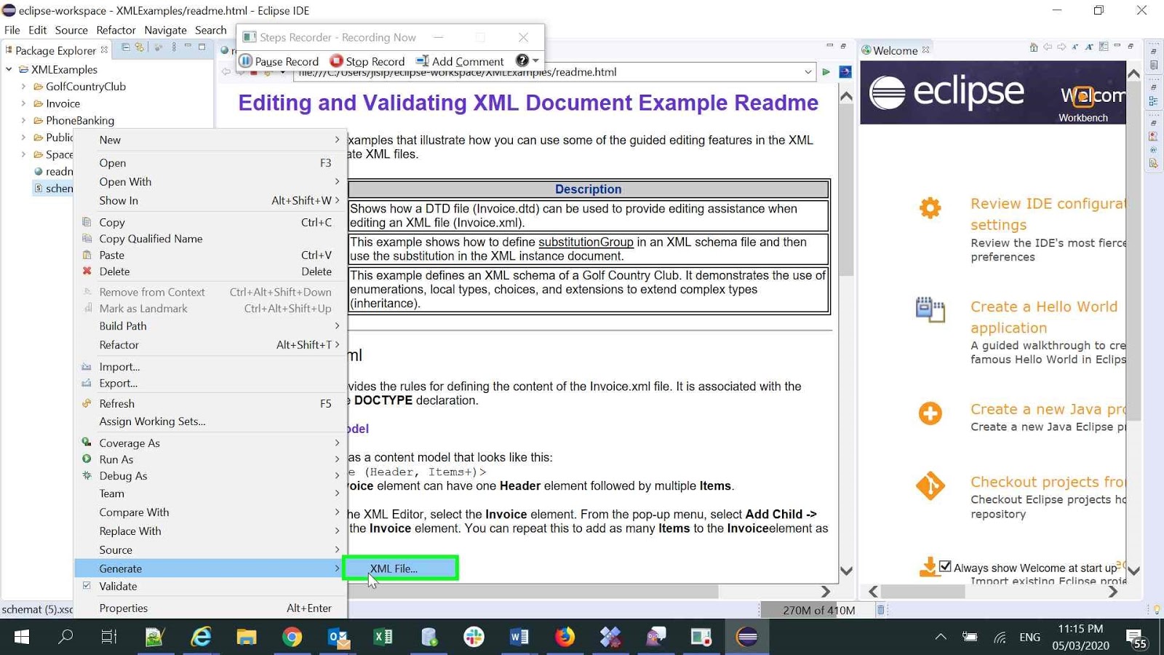The width and height of the screenshot is (1164, 655).
Task: Click the Reduce text size icon in the Welcome view
Action: (x=1075, y=48)
